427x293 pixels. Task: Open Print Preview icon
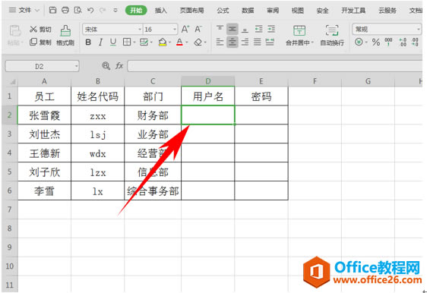pos(78,11)
